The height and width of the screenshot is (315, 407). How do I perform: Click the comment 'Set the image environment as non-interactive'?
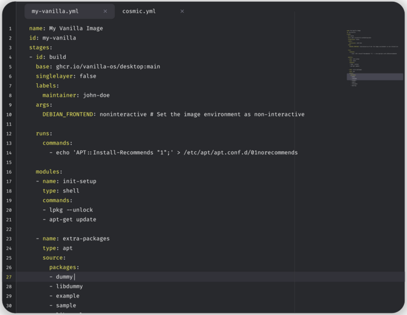click(230, 114)
